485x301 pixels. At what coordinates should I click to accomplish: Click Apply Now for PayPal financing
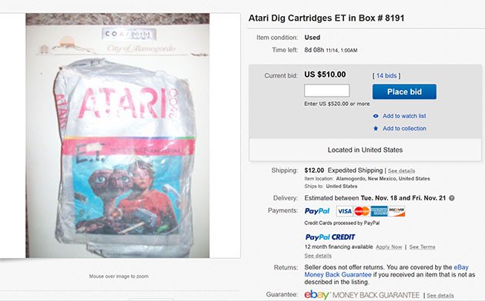click(389, 247)
